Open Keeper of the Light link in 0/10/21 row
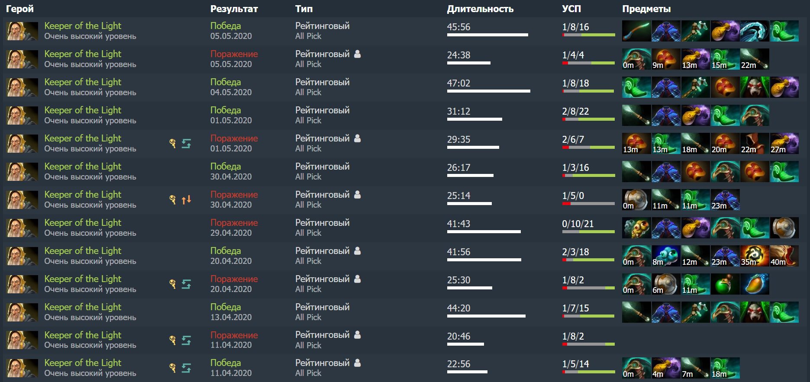The height and width of the screenshot is (382, 810). click(83, 223)
